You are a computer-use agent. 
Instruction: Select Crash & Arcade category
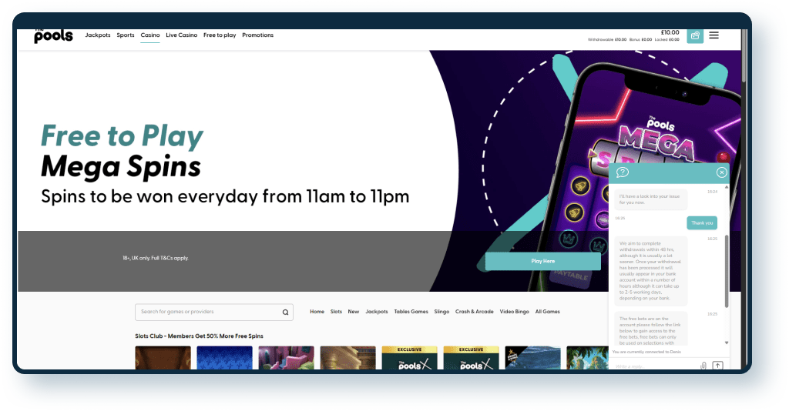475,312
